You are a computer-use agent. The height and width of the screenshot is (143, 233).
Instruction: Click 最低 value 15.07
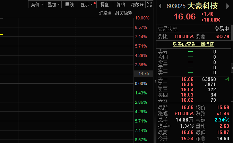coord(223,132)
